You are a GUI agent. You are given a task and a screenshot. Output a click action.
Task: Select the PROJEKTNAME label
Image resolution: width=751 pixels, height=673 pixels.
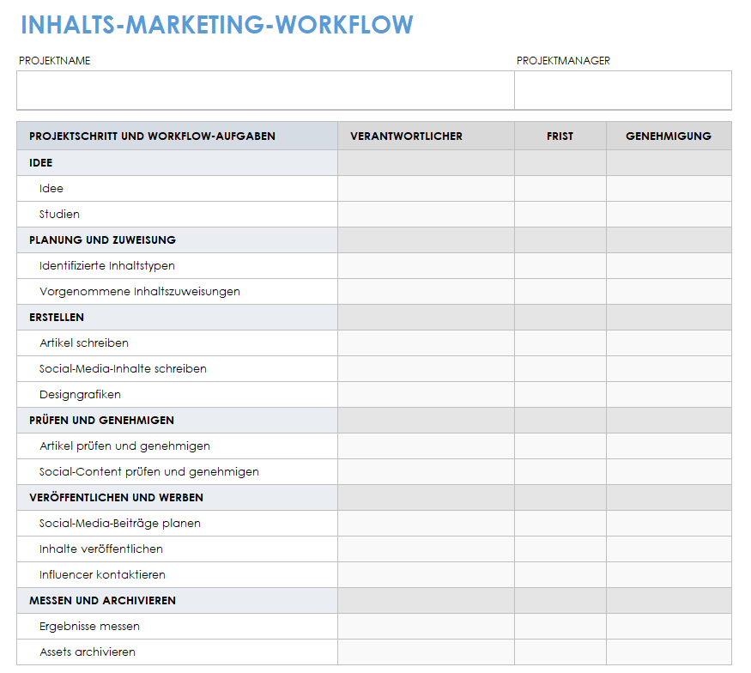55,61
